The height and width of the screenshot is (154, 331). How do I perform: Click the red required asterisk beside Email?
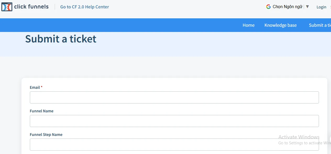tap(42, 87)
